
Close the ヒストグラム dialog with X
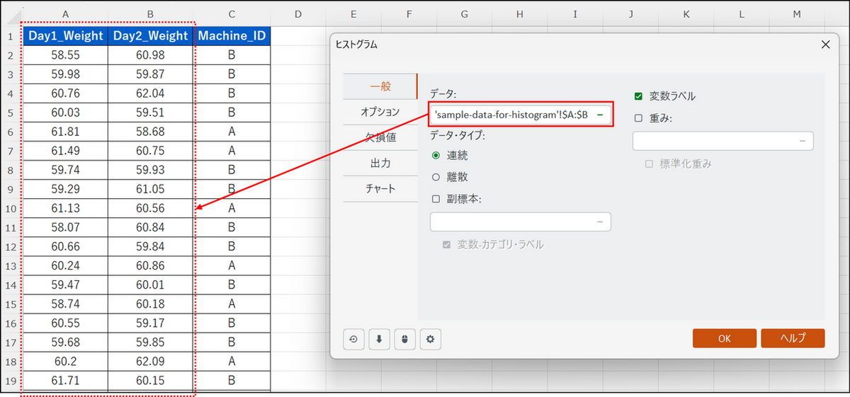point(824,45)
